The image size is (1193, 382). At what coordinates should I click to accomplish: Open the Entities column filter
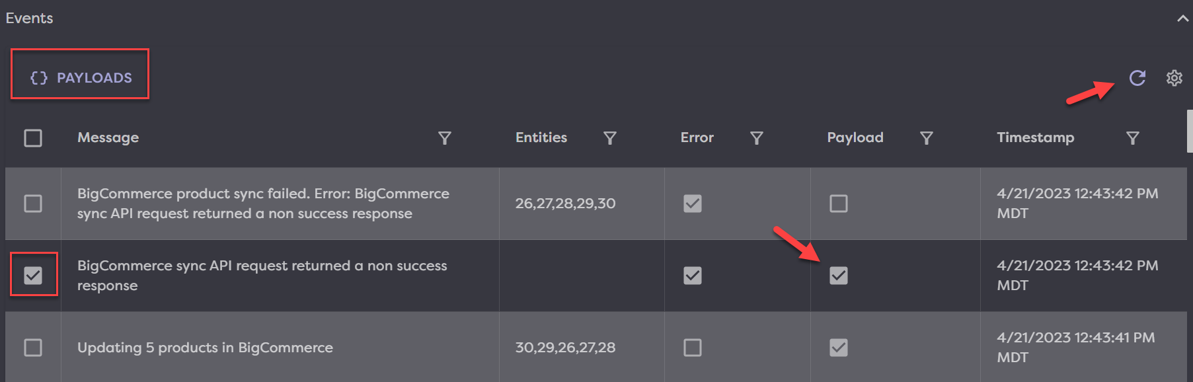click(610, 138)
